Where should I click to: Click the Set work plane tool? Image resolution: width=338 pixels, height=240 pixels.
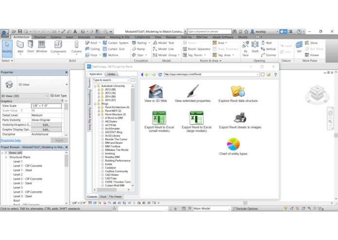click(299, 47)
